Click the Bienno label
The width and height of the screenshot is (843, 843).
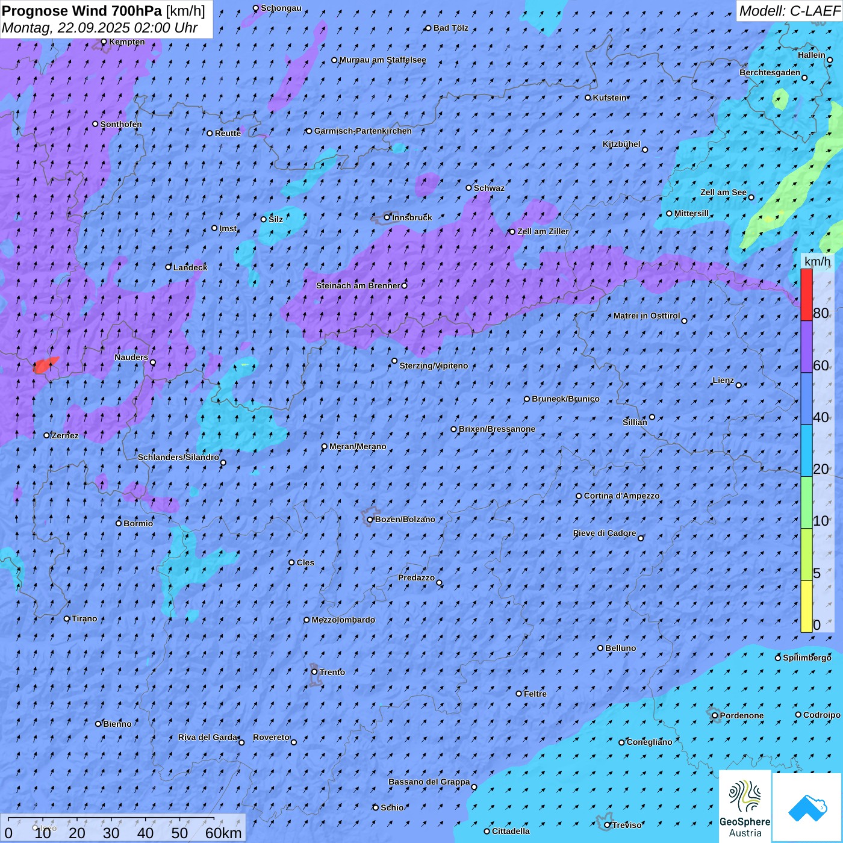(x=117, y=724)
